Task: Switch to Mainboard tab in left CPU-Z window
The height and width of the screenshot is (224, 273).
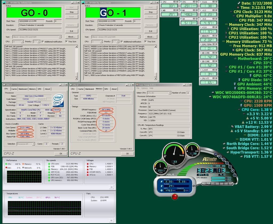Action: [23, 89]
